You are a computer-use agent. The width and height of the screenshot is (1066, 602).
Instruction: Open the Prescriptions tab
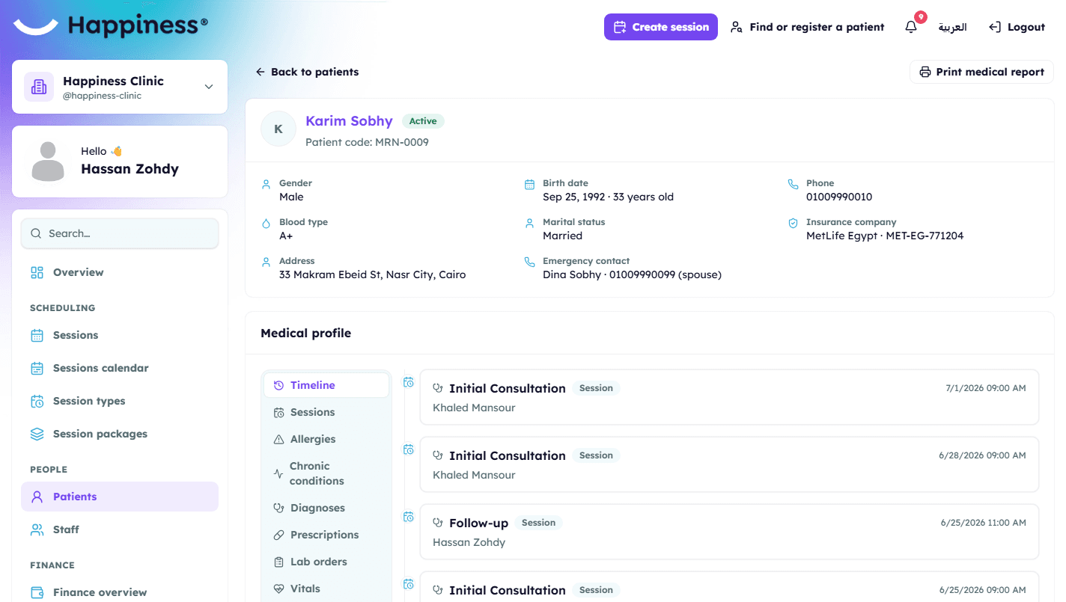point(326,535)
